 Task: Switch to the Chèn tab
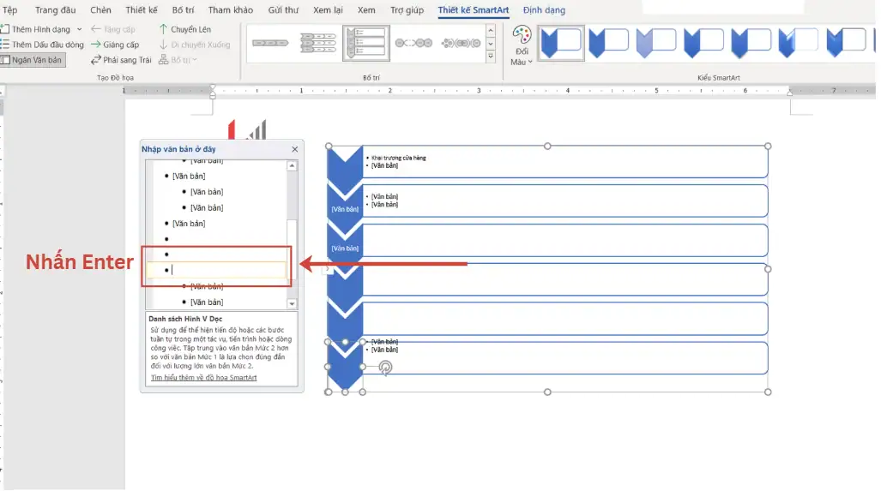100,10
